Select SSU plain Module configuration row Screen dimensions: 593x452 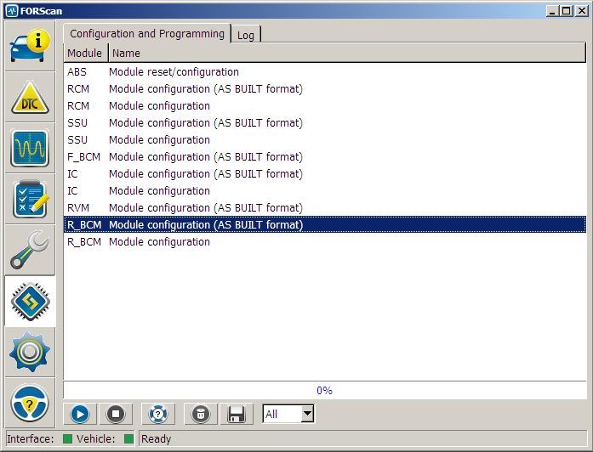325,139
